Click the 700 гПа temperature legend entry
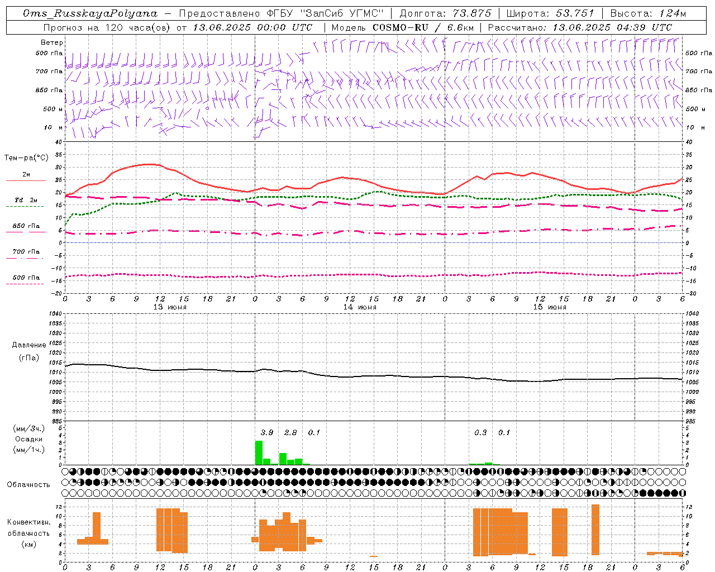Viewport: 715px width, 572px height. point(26,252)
